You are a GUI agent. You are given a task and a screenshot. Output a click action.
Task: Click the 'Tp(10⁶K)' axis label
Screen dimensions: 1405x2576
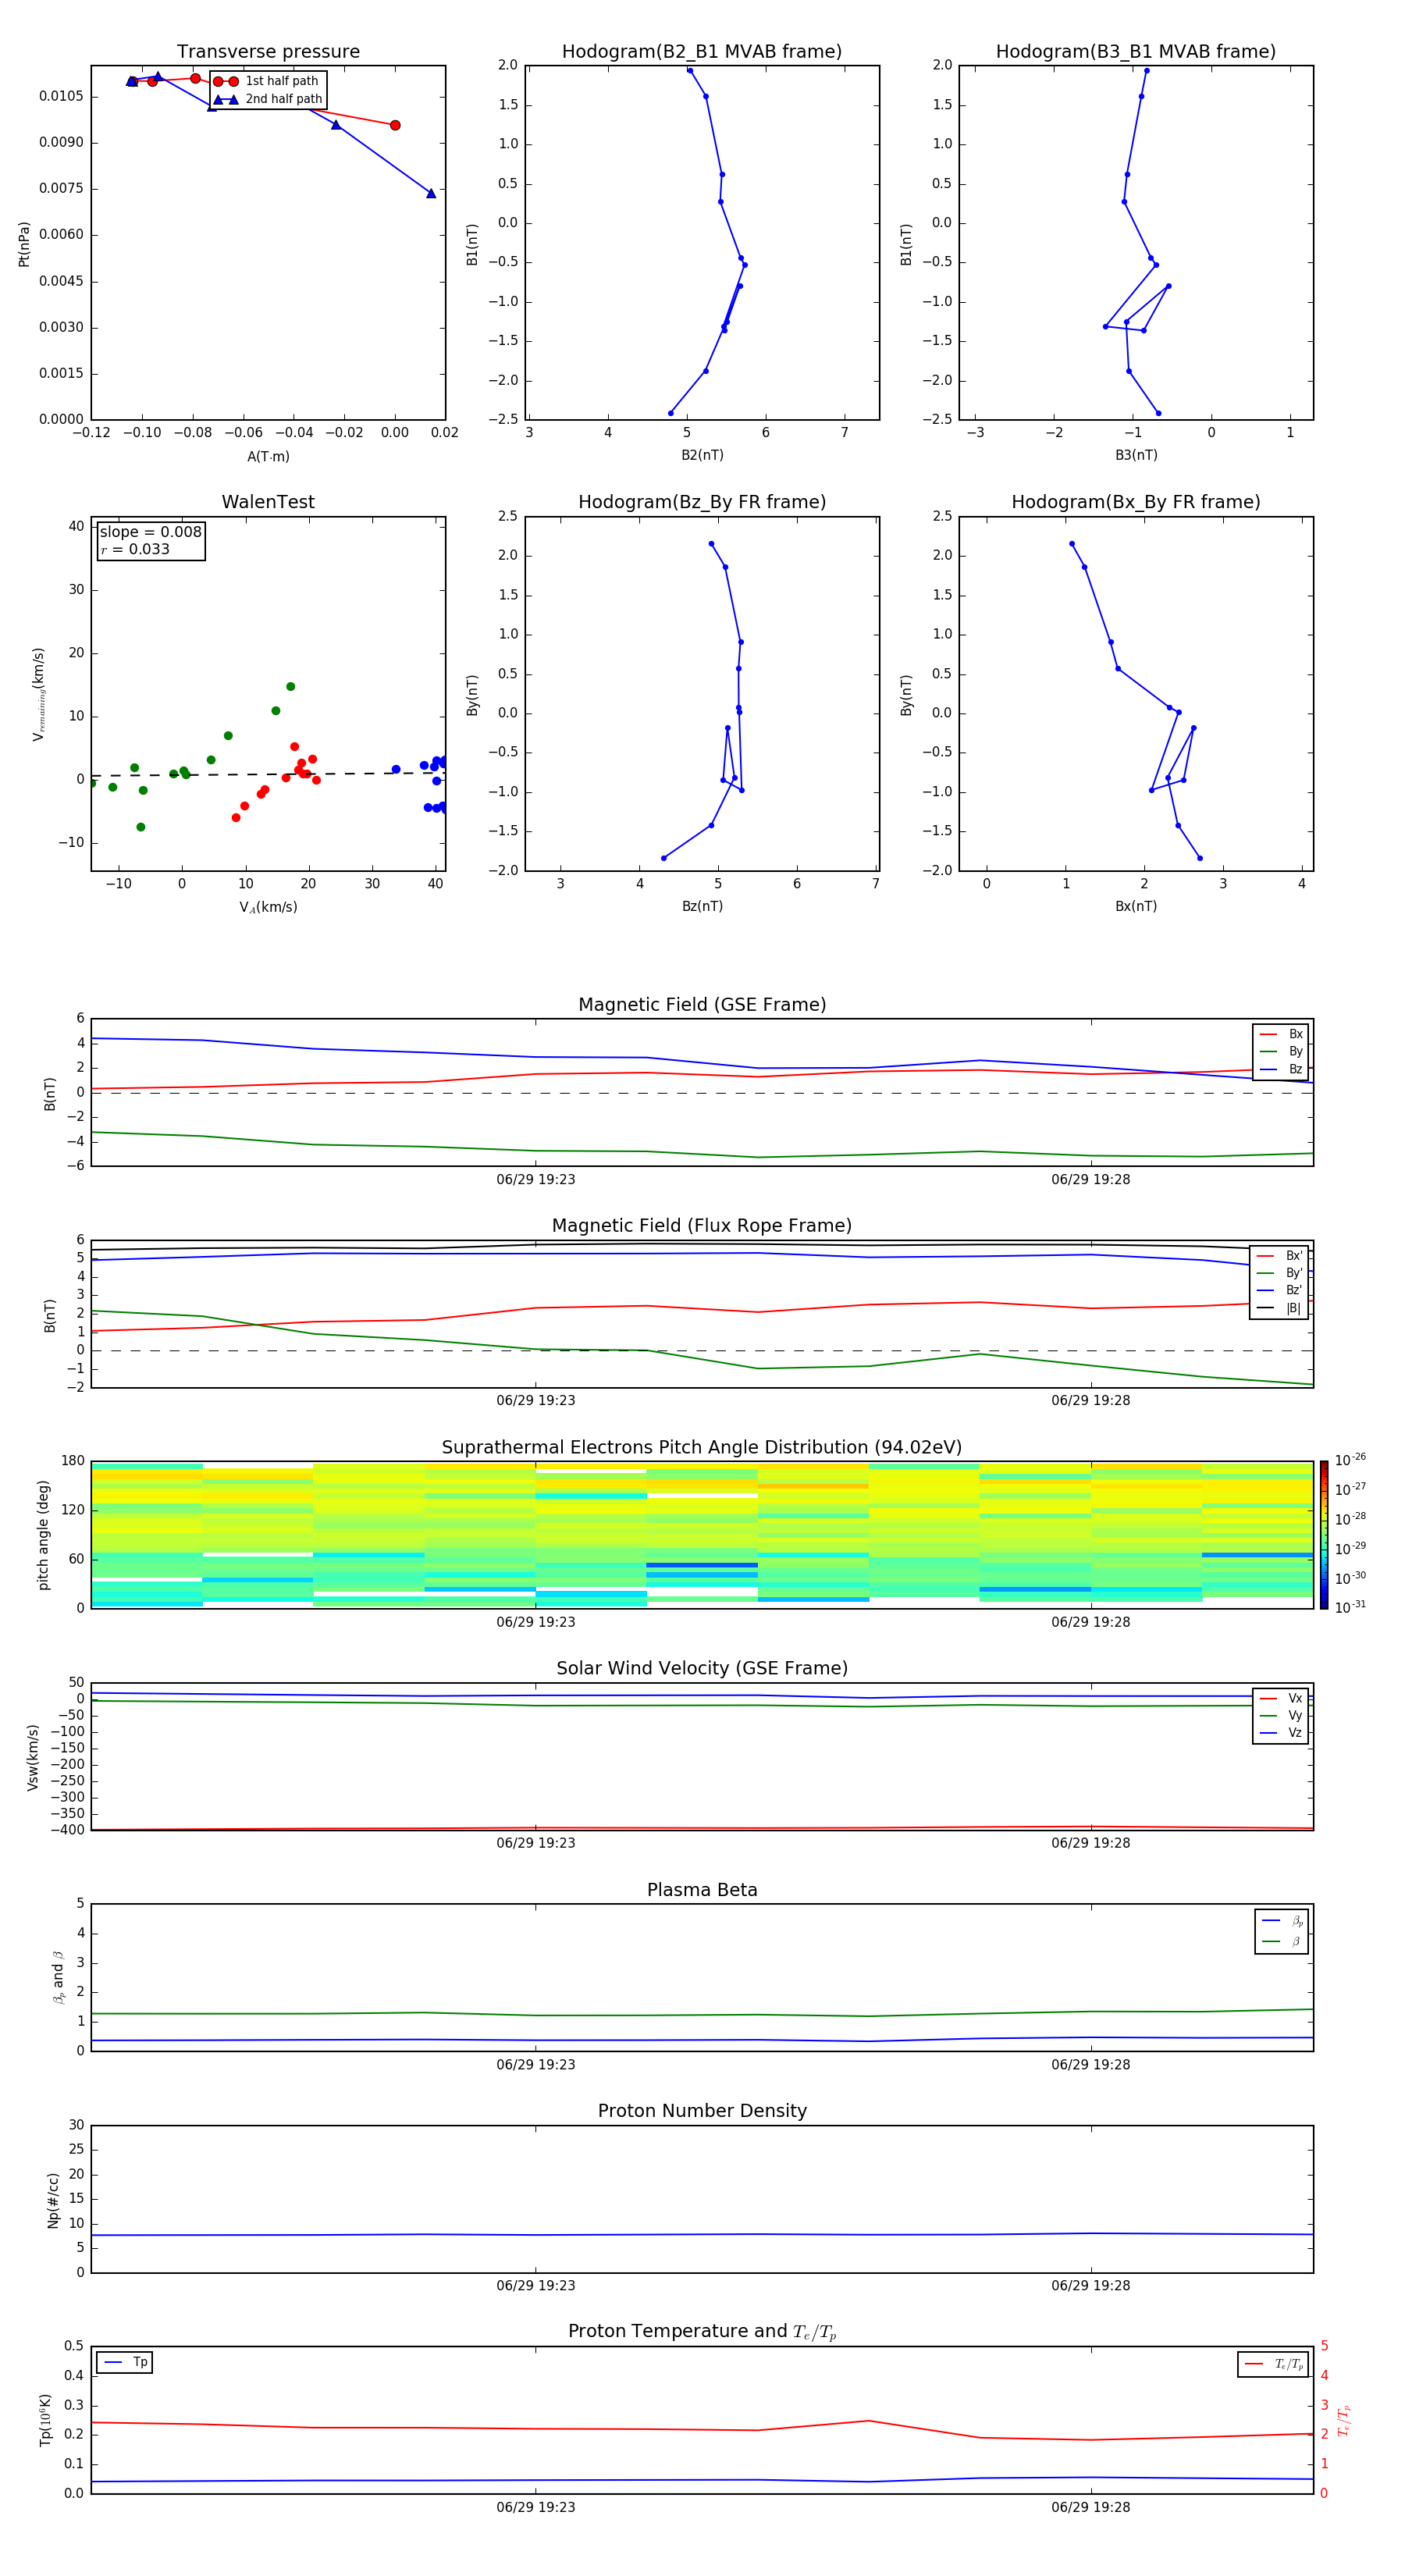[45, 2420]
